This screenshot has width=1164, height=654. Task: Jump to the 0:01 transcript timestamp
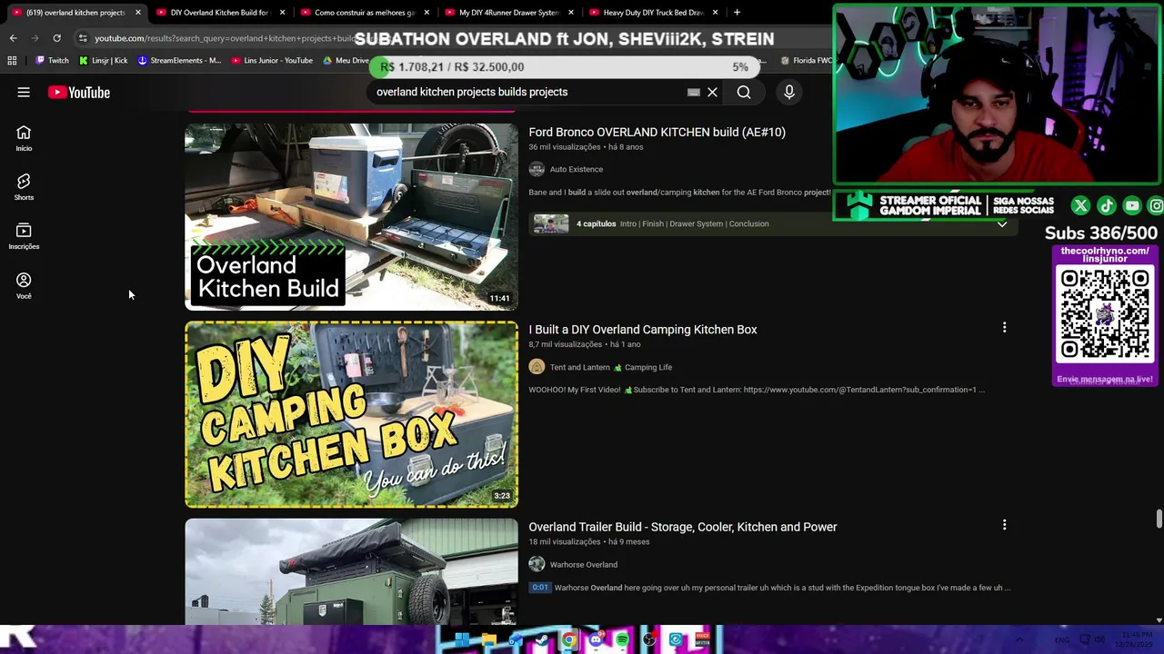pos(540,588)
